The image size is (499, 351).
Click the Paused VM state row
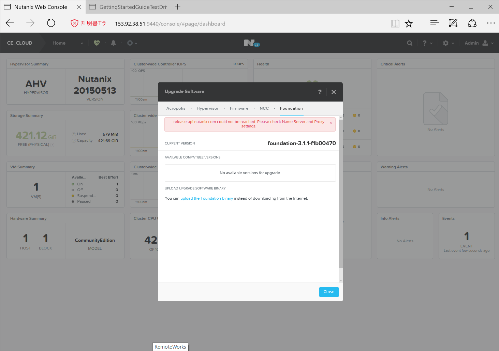point(95,201)
